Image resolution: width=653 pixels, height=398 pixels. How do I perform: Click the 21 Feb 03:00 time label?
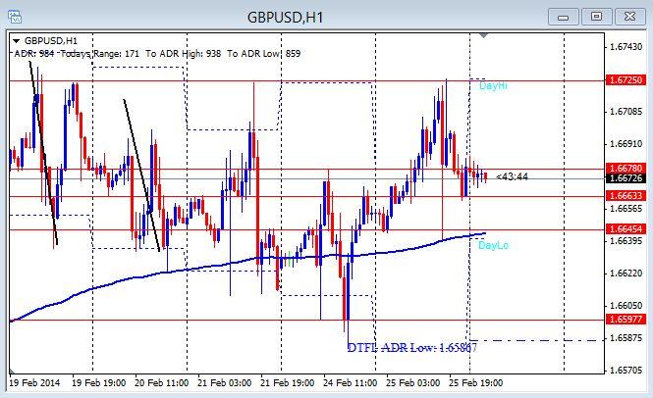(x=224, y=382)
